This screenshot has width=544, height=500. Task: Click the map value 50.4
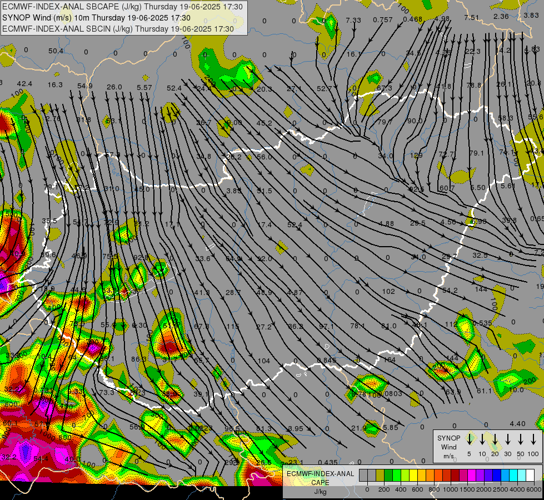click(56, 51)
